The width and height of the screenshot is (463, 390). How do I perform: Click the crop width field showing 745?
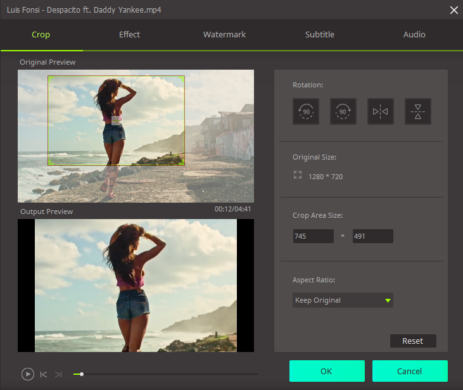[x=313, y=236]
